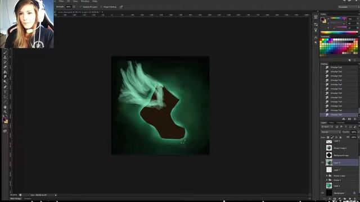Create a new layer
Viewport: 360px width, 202px height.
pos(350,199)
